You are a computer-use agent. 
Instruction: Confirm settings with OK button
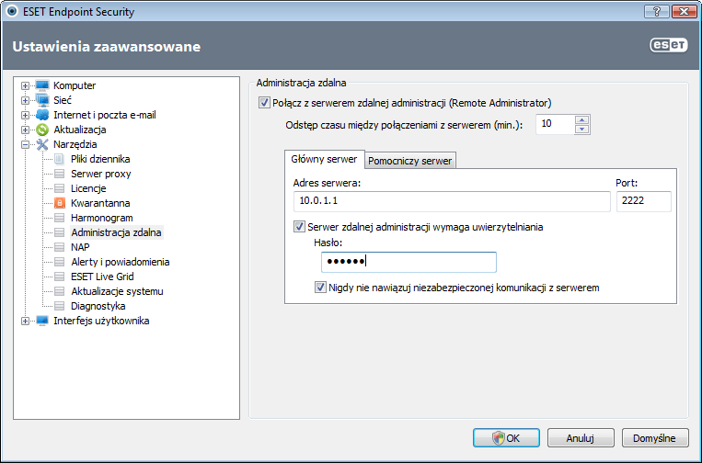click(506, 438)
